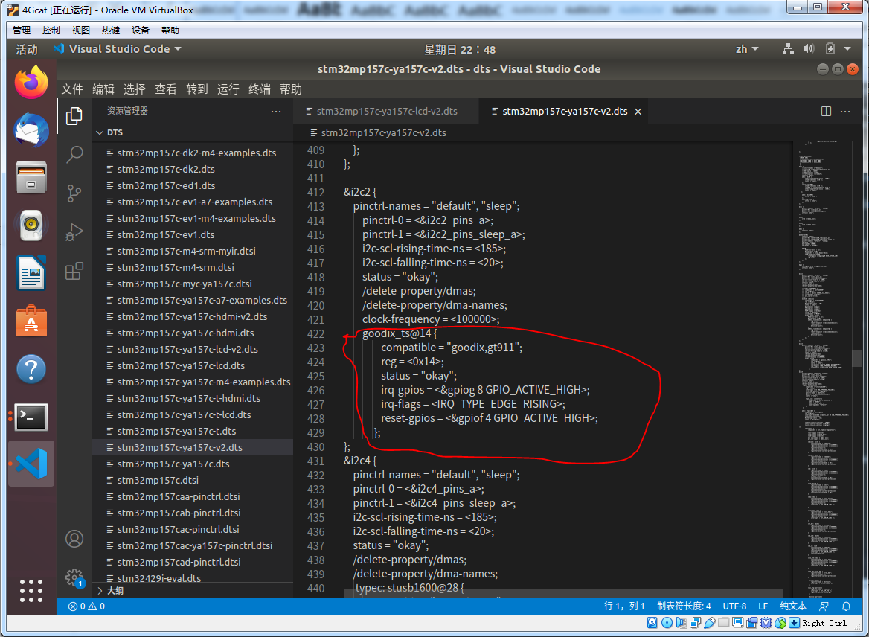Viewport: 869px width, 637px height.
Task: Open volume icon in top panel
Action: pos(809,49)
